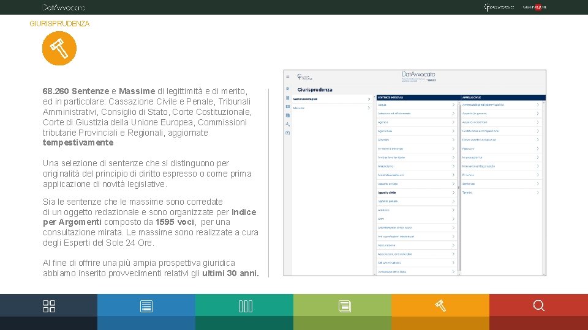The width and height of the screenshot is (588, 330).
Task: Expand chevron on the Fascicolo row
Action: [538, 148]
